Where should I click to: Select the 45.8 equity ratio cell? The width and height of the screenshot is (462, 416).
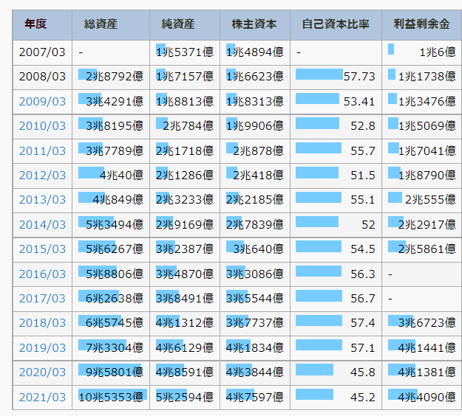click(336, 372)
